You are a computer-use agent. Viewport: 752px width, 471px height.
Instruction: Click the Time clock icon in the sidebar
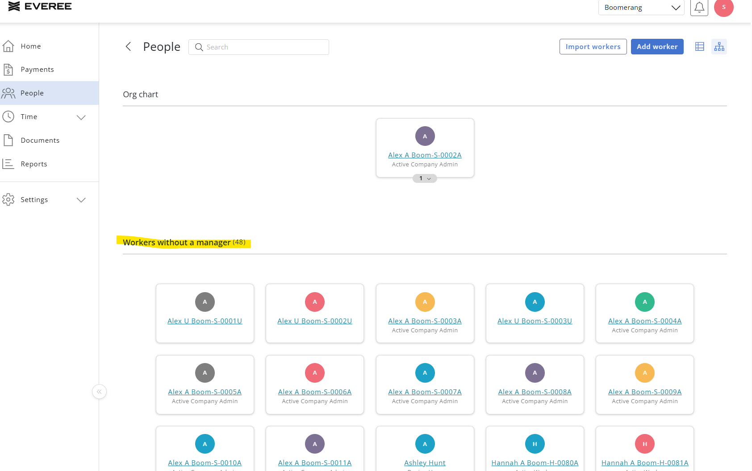click(8, 116)
